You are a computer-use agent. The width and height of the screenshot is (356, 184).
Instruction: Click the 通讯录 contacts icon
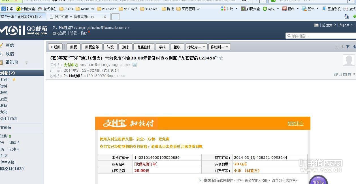pyautogui.click(x=1, y=63)
